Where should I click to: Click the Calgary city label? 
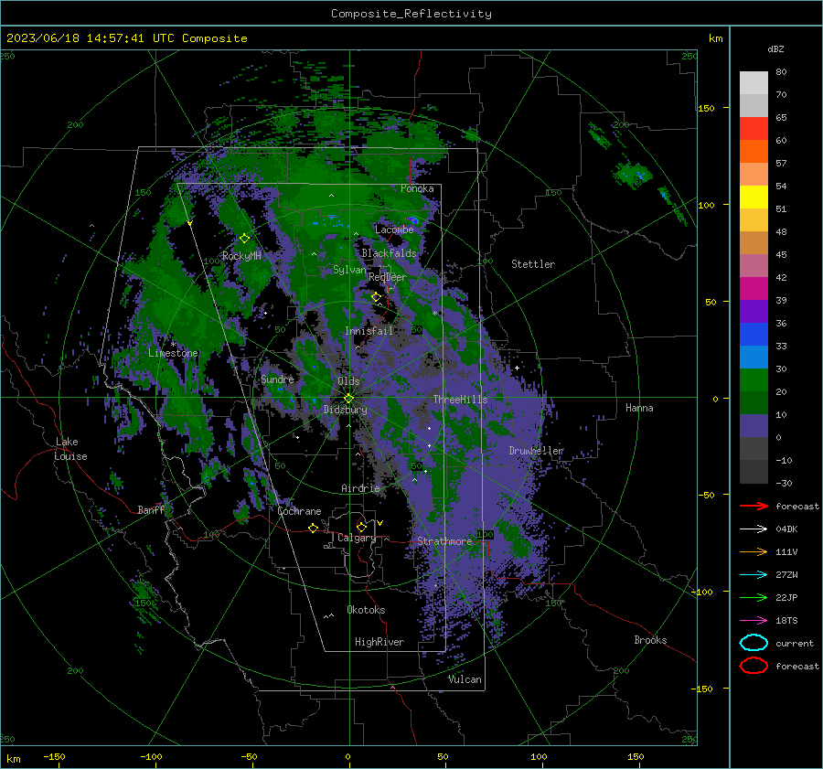tap(357, 538)
